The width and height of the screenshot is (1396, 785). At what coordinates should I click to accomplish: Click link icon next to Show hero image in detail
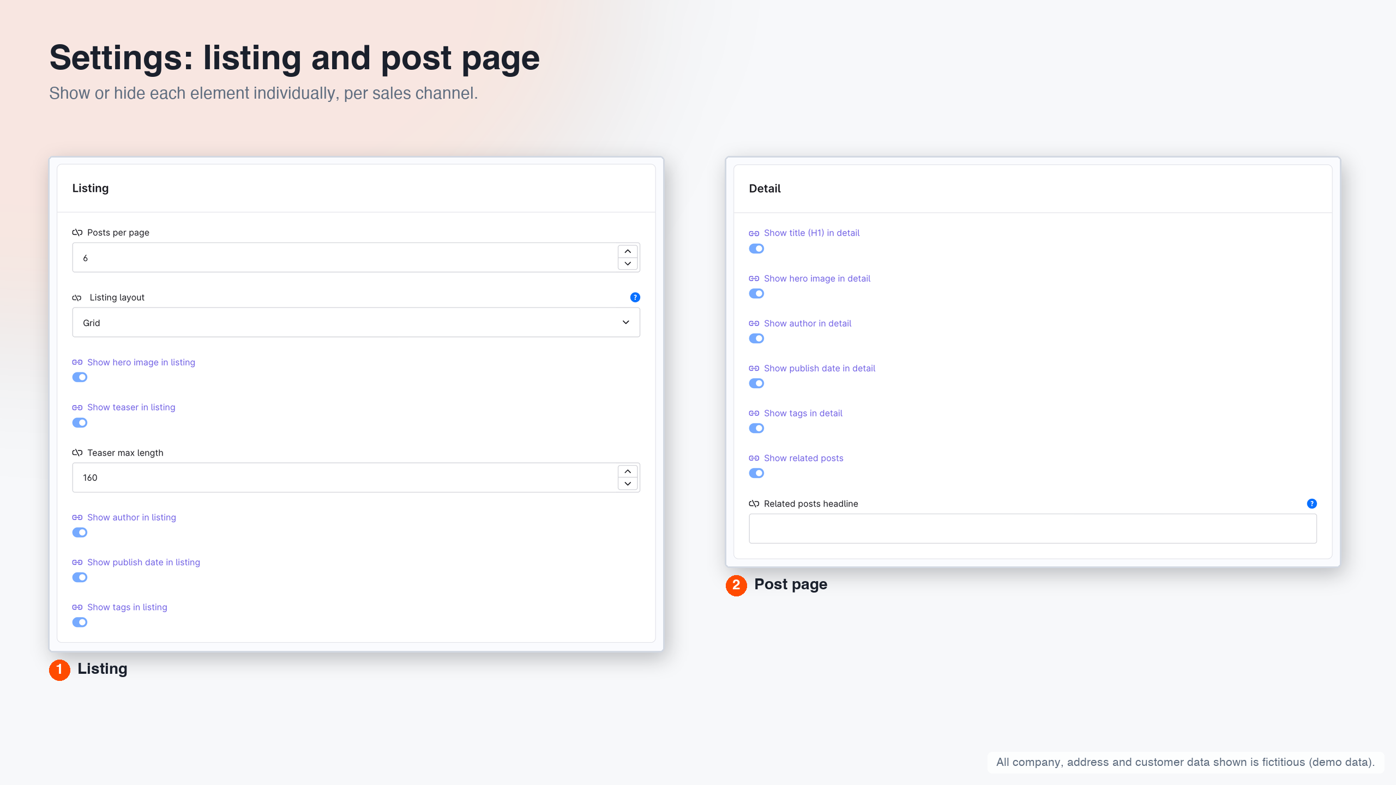(754, 279)
